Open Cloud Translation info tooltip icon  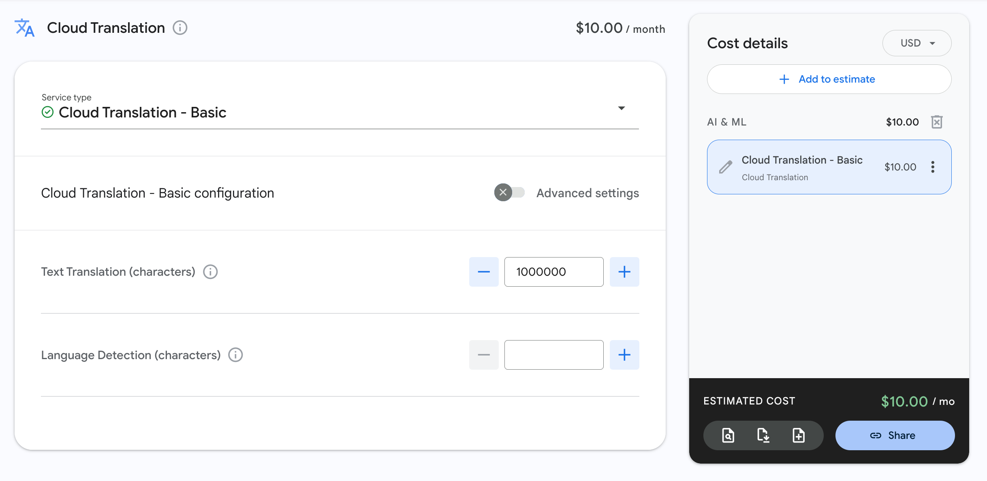click(180, 28)
